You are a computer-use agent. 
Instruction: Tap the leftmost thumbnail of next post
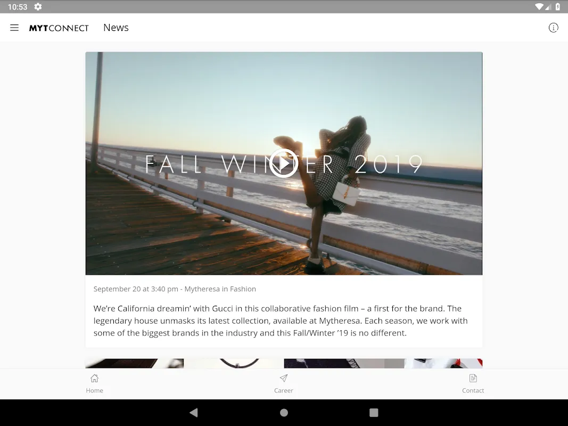134,363
